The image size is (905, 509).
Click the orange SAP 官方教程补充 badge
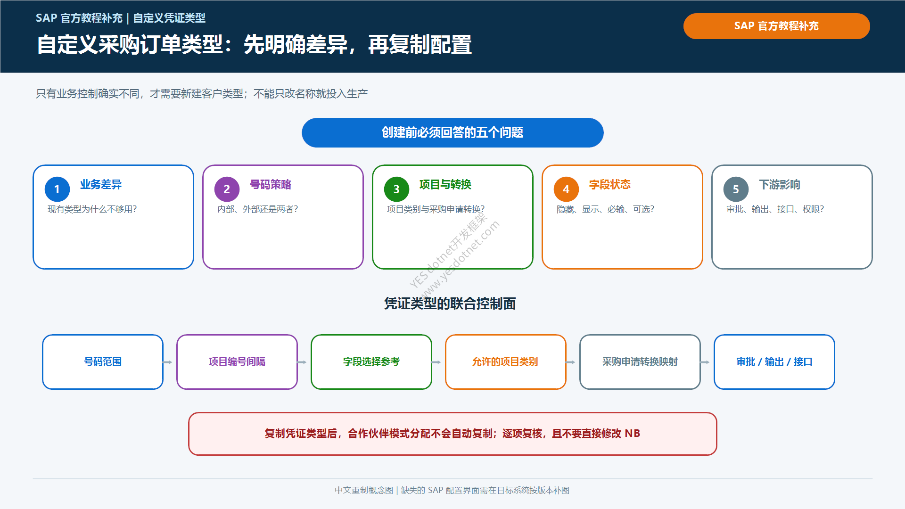click(776, 26)
